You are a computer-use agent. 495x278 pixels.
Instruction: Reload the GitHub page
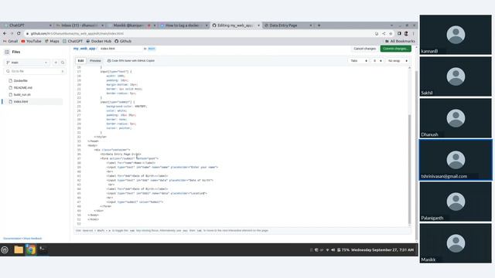click(x=19, y=33)
